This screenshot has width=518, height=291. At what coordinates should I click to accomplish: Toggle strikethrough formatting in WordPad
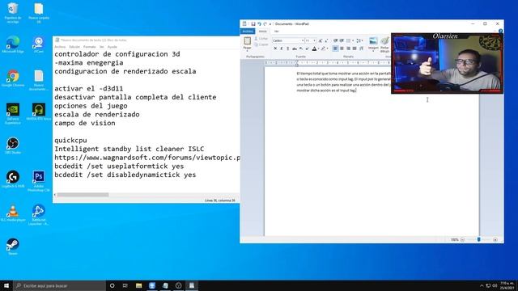(x=295, y=48)
